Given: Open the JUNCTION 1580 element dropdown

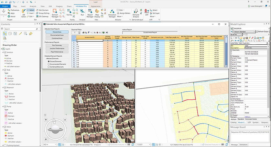Looking at the screenshot, I should point(268,43).
